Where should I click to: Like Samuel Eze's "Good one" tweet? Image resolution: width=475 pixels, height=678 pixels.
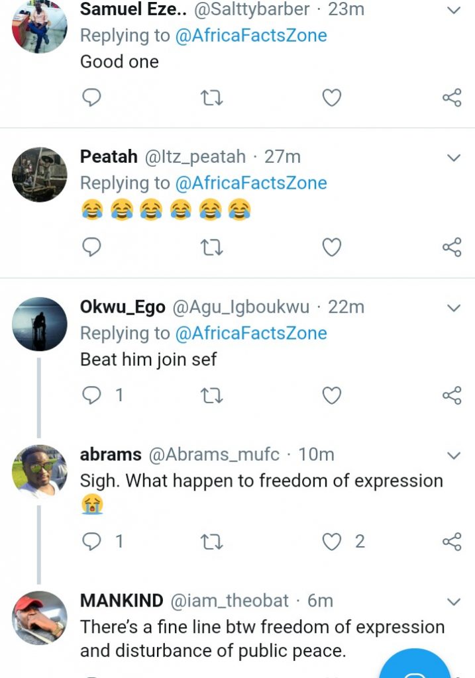pos(331,99)
